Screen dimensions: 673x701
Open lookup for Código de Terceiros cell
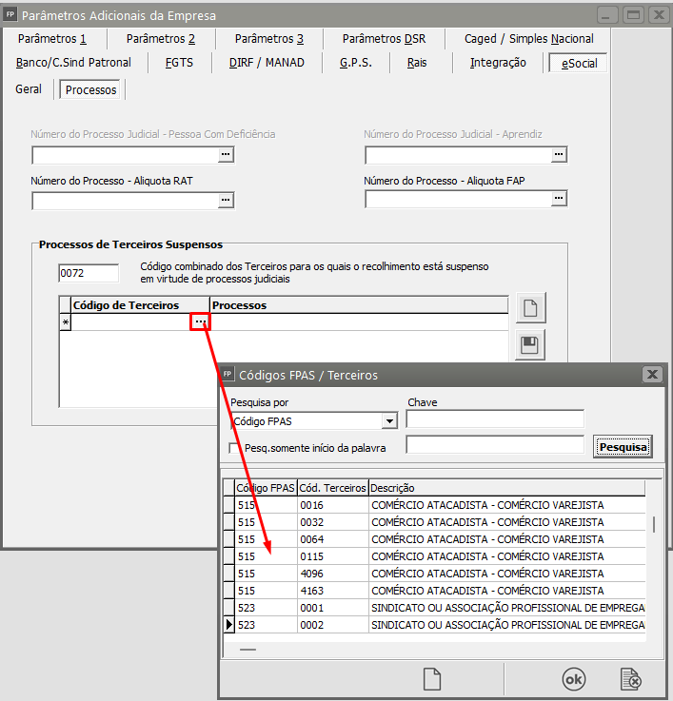click(200, 322)
